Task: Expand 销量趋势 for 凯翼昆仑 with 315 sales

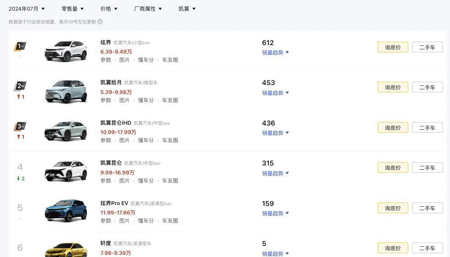Action: [275, 174]
